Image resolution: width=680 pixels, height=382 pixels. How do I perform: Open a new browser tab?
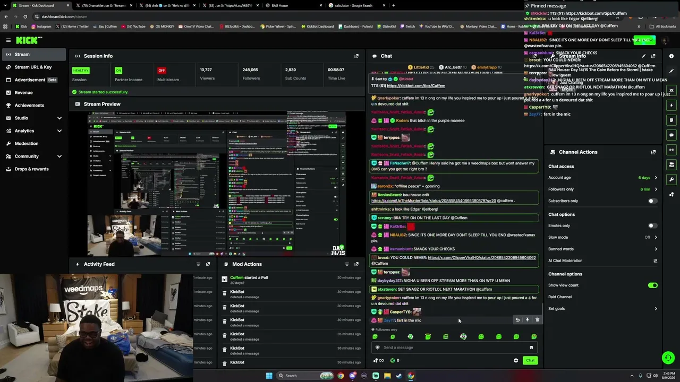pyautogui.click(x=393, y=5)
